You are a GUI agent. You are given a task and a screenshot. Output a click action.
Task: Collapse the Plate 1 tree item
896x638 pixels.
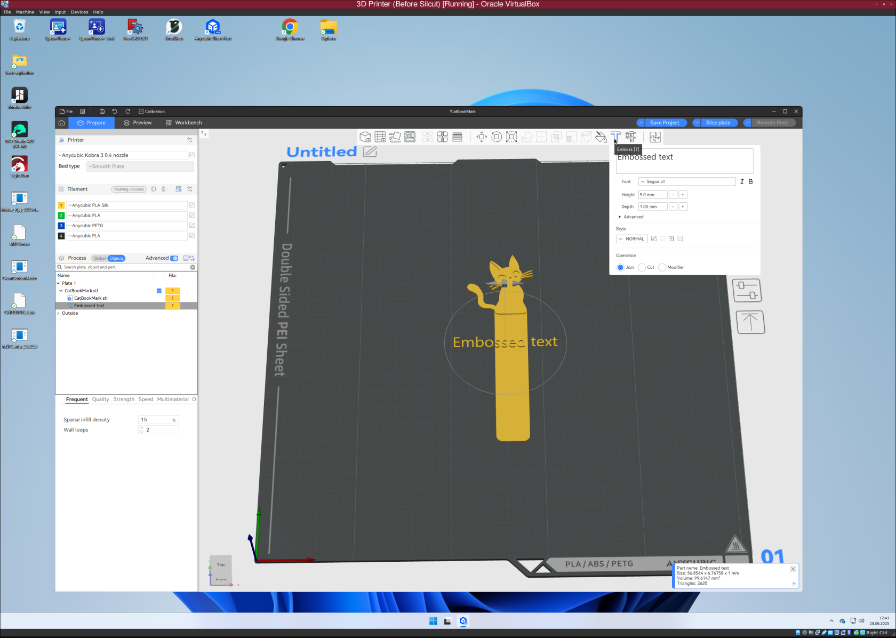pyautogui.click(x=60, y=283)
